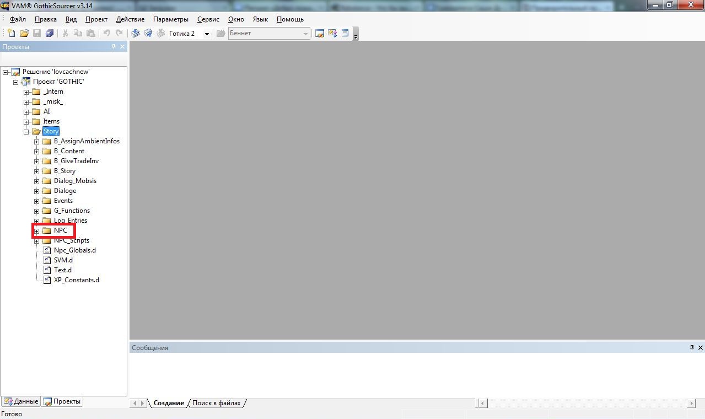The image size is (705, 419).
Task: Click the stacked-layers icon with the blue arrow
Action: pos(148,34)
